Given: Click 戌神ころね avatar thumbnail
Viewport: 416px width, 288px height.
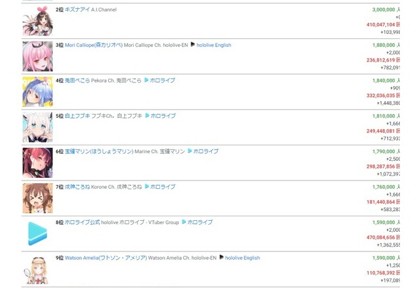Looking at the screenshot, I should 38,198.
